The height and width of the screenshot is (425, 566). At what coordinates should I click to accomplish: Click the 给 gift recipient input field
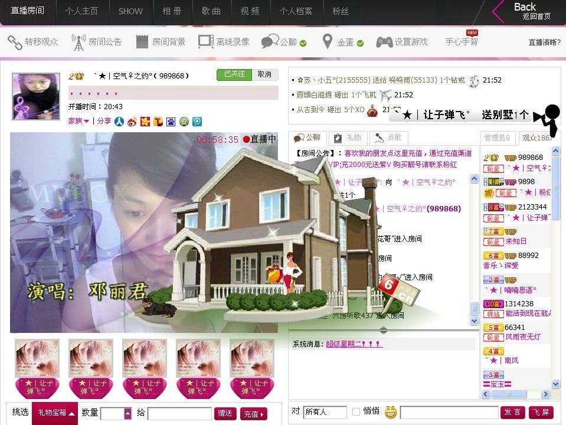click(x=180, y=413)
